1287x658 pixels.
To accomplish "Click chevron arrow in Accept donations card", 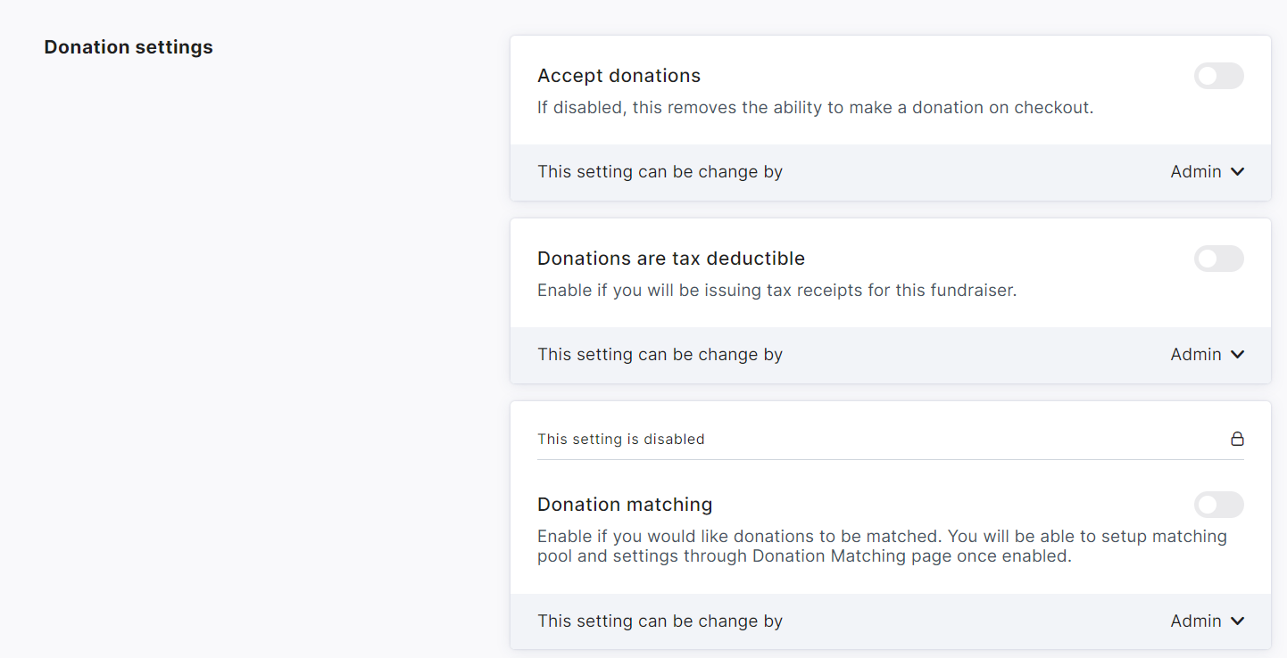I will pyautogui.click(x=1237, y=172).
